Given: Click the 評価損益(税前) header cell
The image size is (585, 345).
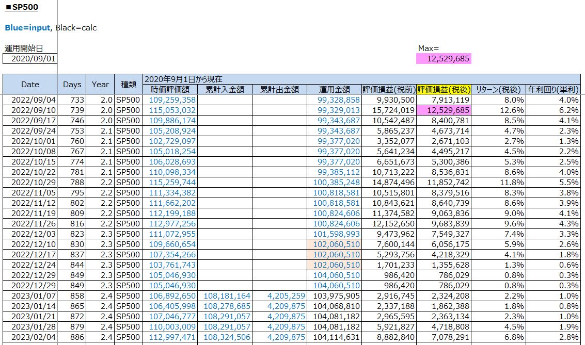Looking at the screenshot, I should coord(389,89).
